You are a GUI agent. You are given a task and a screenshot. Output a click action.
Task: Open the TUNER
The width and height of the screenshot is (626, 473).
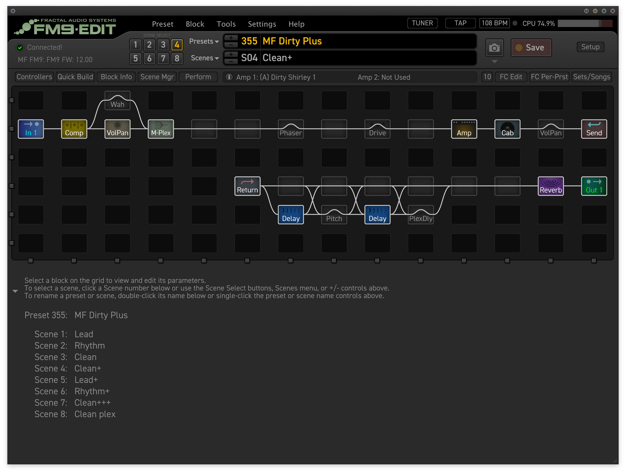pos(422,23)
